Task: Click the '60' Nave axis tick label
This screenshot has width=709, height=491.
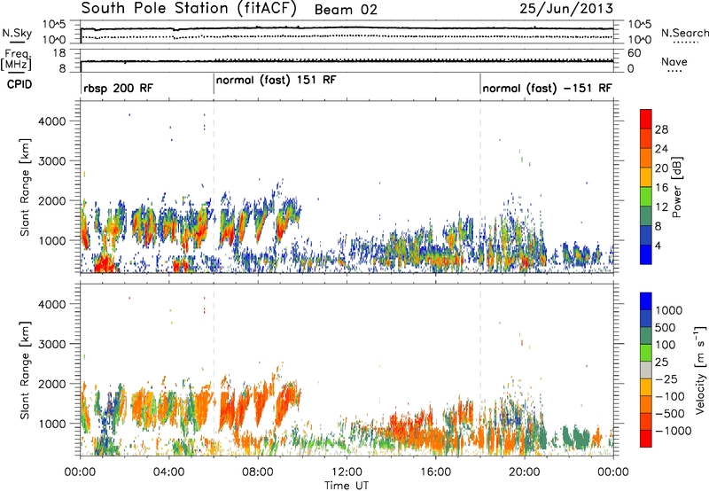Action: point(635,53)
